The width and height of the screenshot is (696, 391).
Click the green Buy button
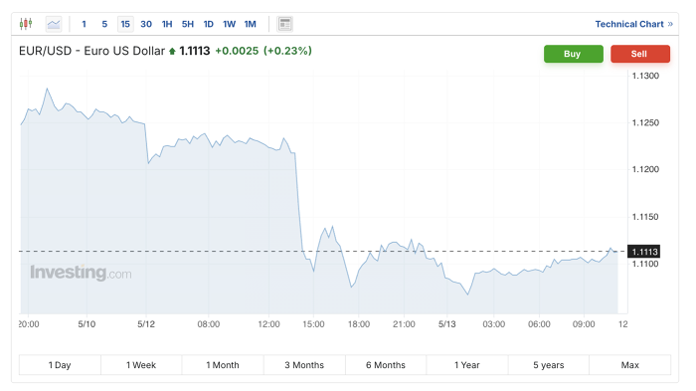point(574,54)
